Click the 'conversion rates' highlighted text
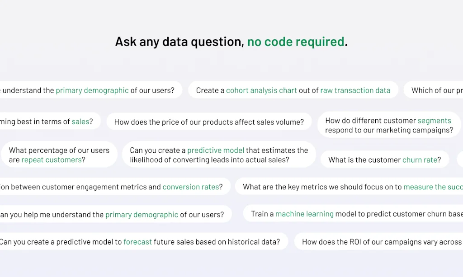 [x=191, y=187]
